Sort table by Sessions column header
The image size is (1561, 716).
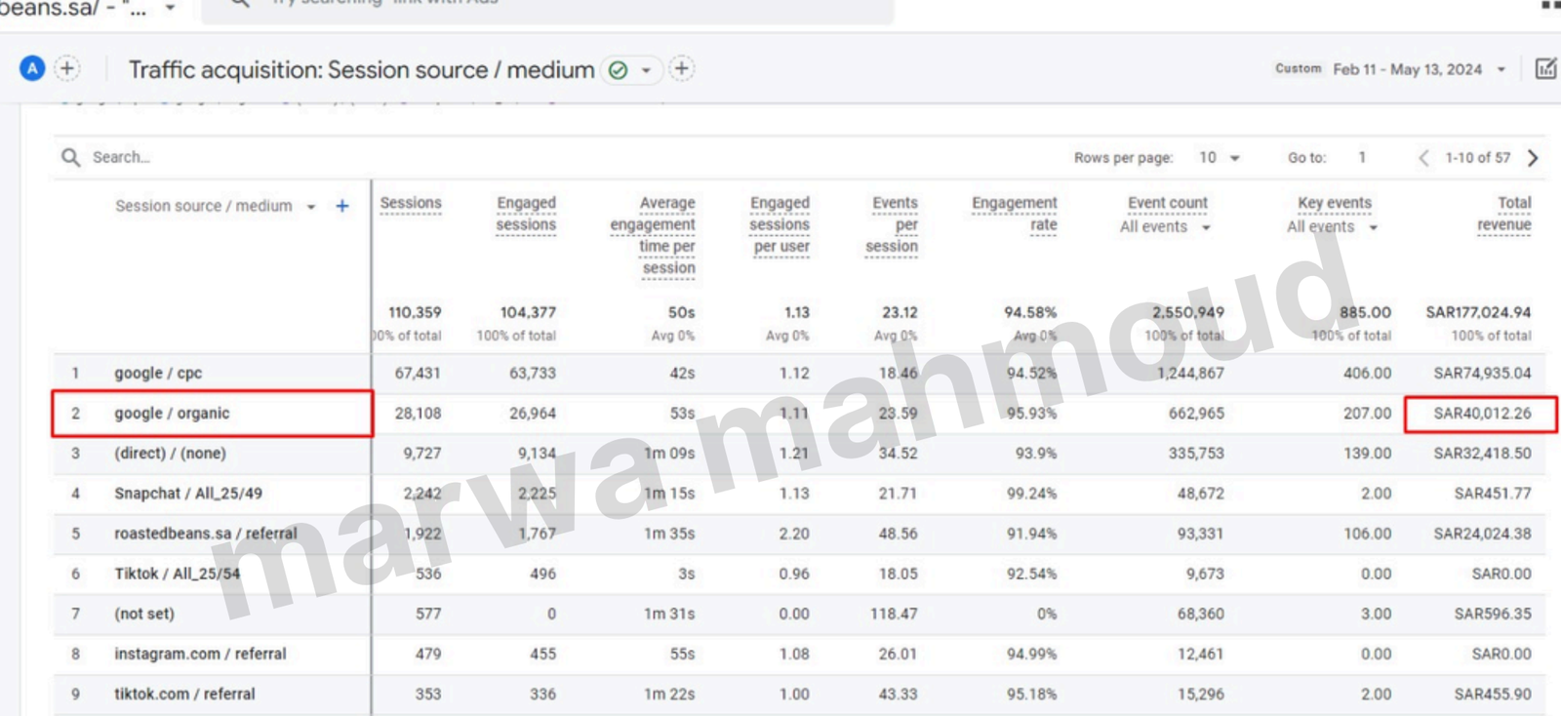coord(411,203)
